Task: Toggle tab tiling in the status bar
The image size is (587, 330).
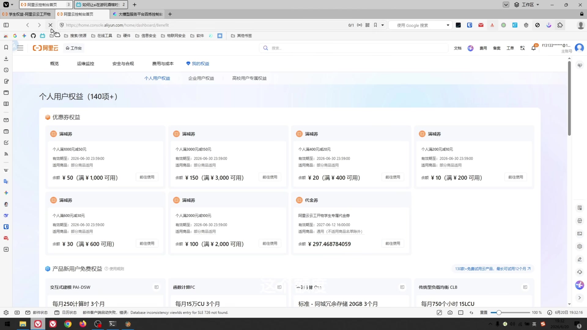Action: tap(461, 313)
